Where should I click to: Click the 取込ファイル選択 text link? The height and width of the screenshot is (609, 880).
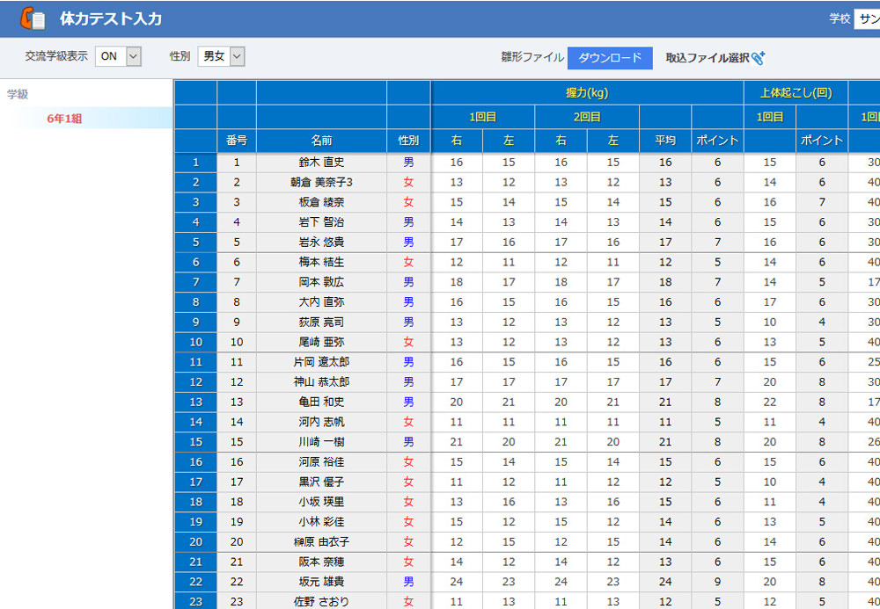click(707, 57)
